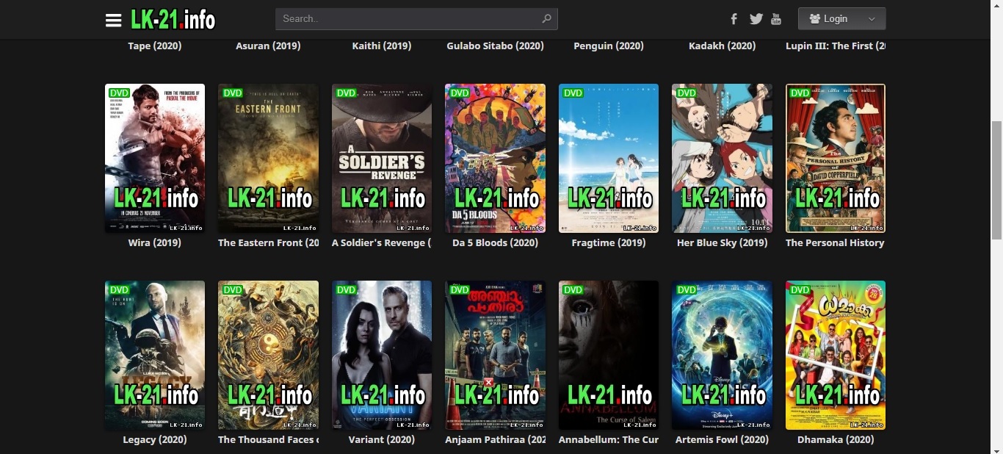This screenshot has height=454, width=1003.
Task: Open the Anjaam Pathiraa poster
Action: point(495,355)
